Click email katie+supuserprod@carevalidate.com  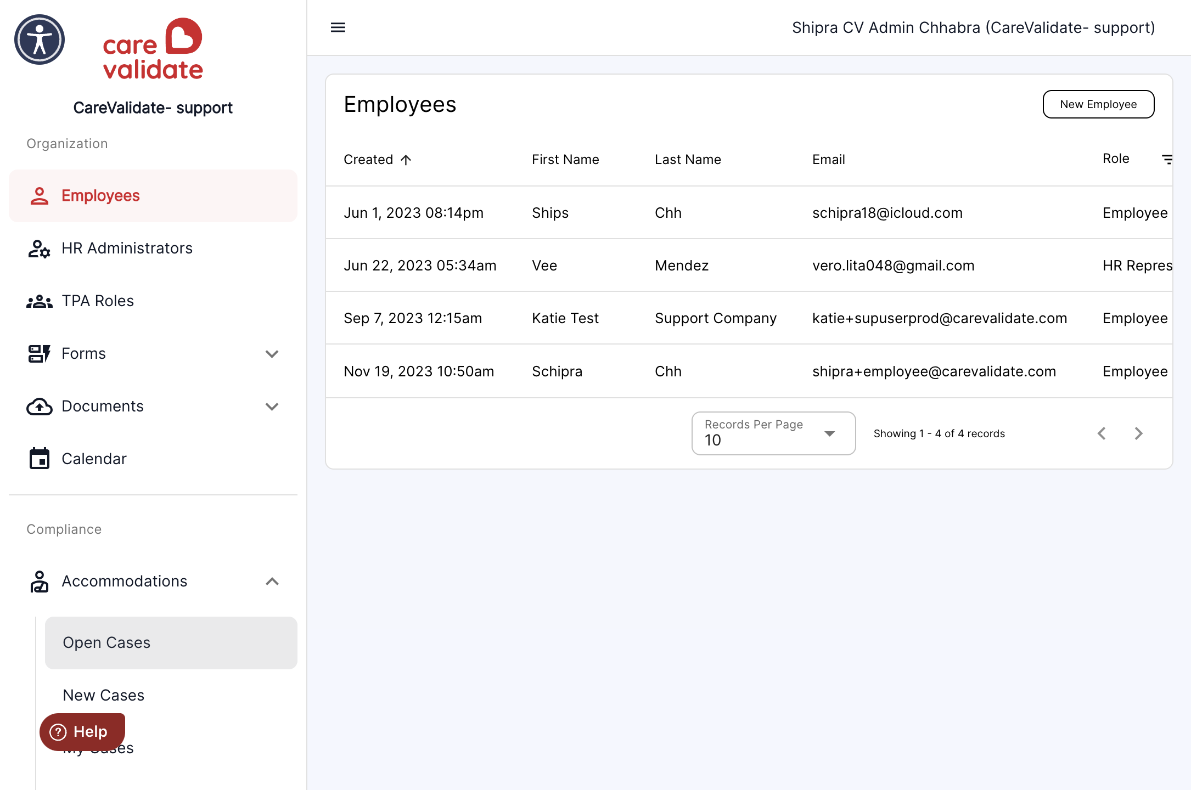click(940, 318)
